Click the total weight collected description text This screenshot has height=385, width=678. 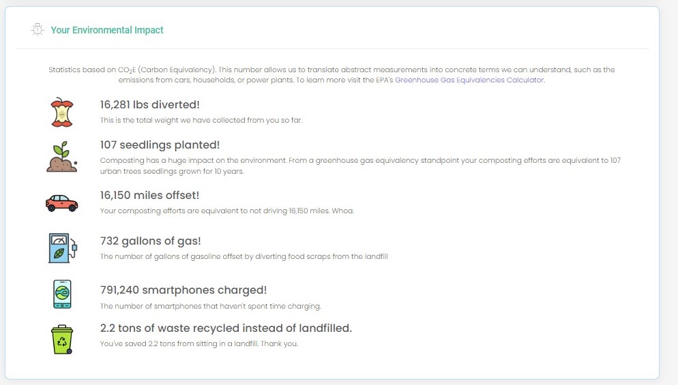click(201, 120)
